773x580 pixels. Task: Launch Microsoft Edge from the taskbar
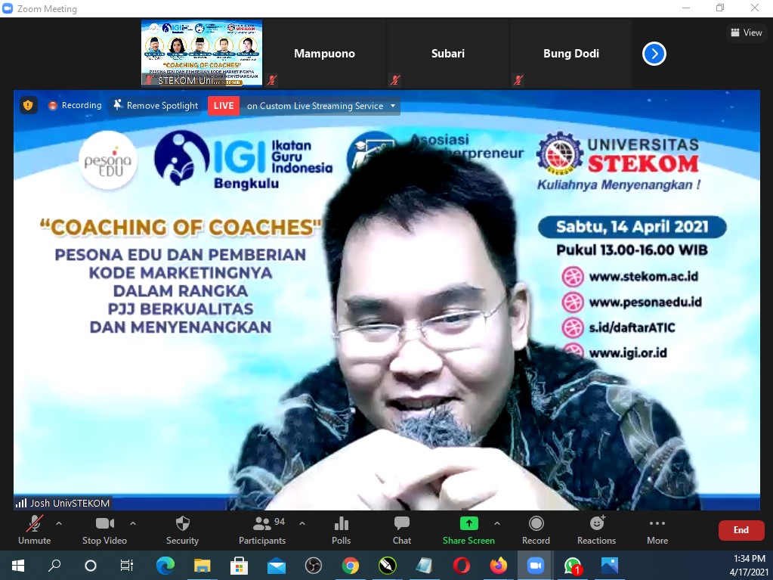coord(165,565)
